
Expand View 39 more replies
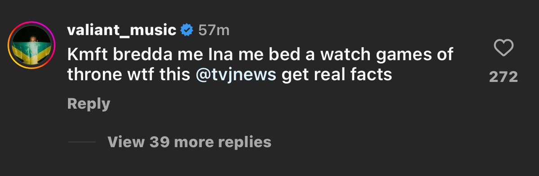tap(189, 142)
